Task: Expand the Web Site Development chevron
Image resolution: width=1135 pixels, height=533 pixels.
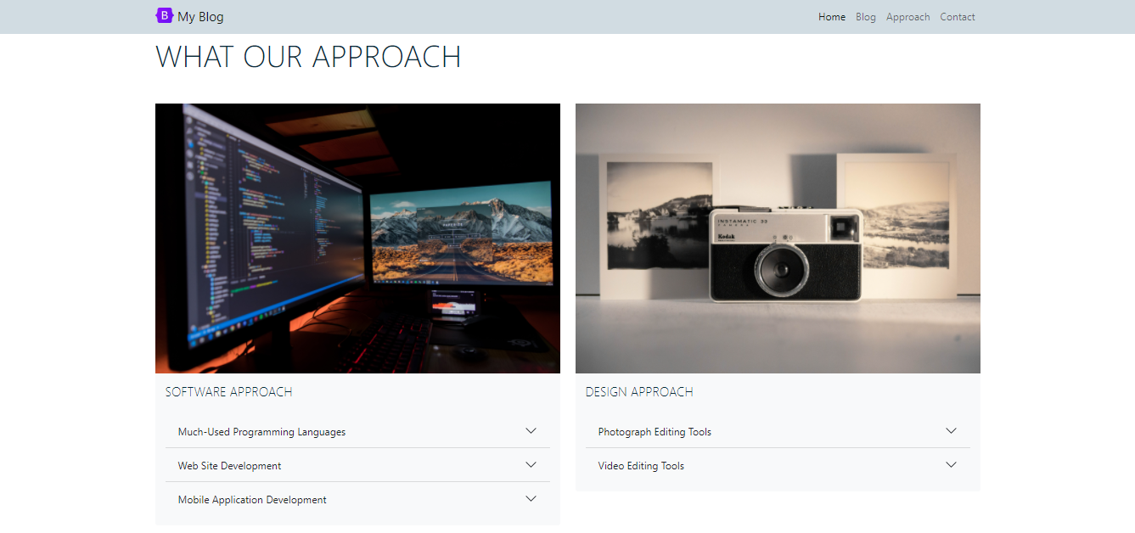Action: (x=531, y=464)
